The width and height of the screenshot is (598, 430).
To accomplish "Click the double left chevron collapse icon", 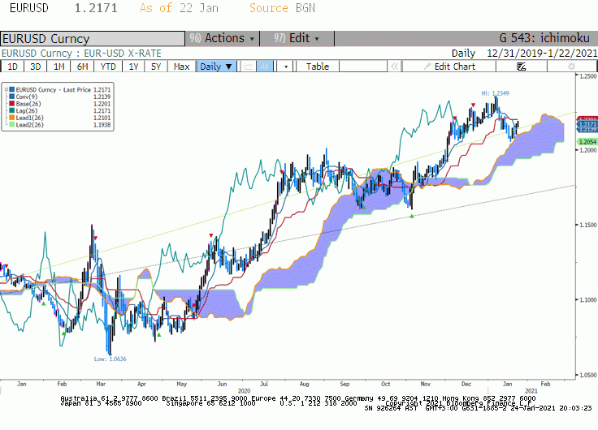I will pyautogui.click(x=395, y=67).
